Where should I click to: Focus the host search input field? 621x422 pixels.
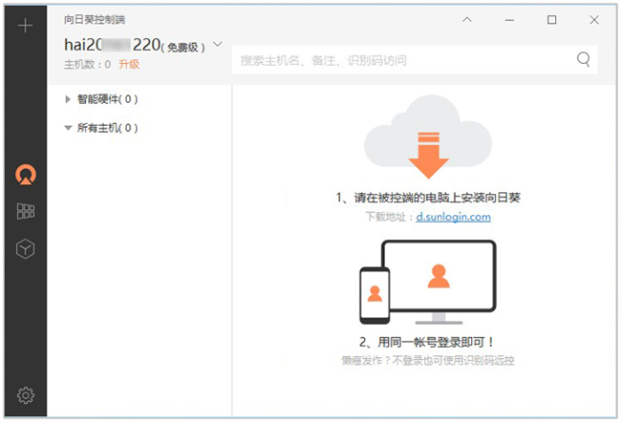click(x=401, y=60)
